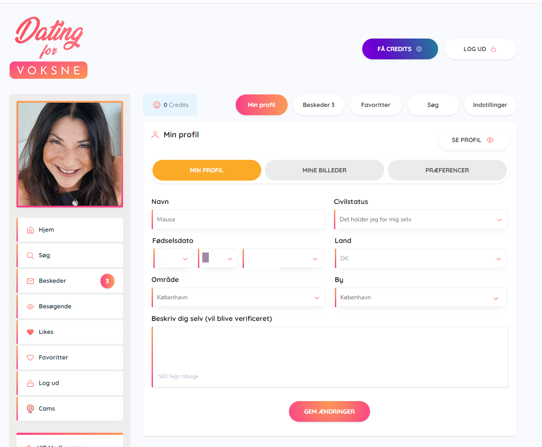Image resolution: width=542 pixels, height=447 pixels.
Task: Open the By dropdown showing København
Action: (x=421, y=298)
